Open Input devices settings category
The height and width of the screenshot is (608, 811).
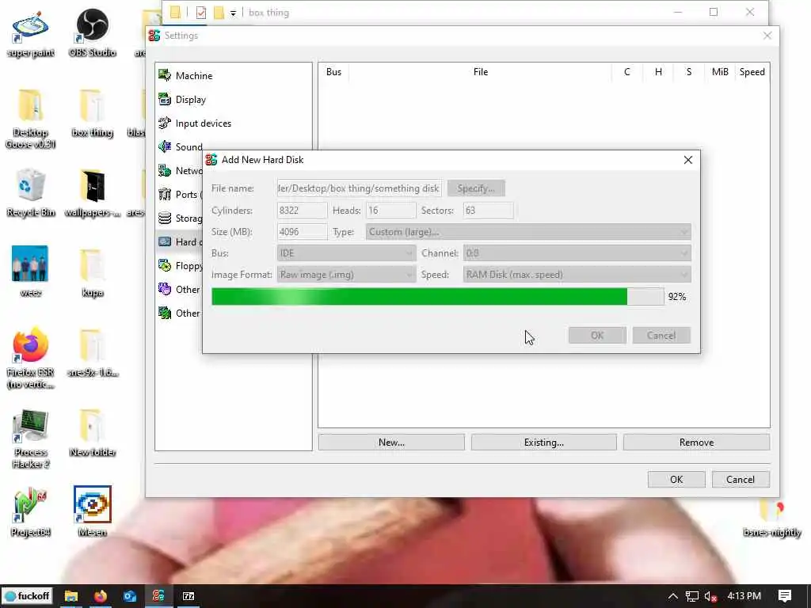(195, 123)
